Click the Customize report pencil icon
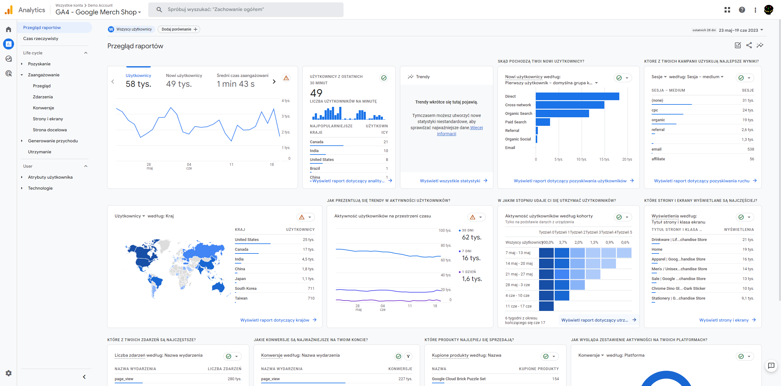 tap(738, 45)
